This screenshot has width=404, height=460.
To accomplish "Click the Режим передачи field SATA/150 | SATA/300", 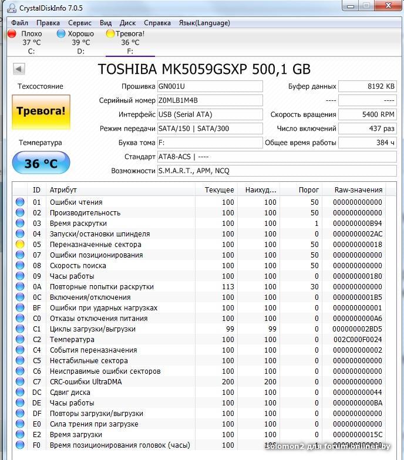I will coord(210,128).
